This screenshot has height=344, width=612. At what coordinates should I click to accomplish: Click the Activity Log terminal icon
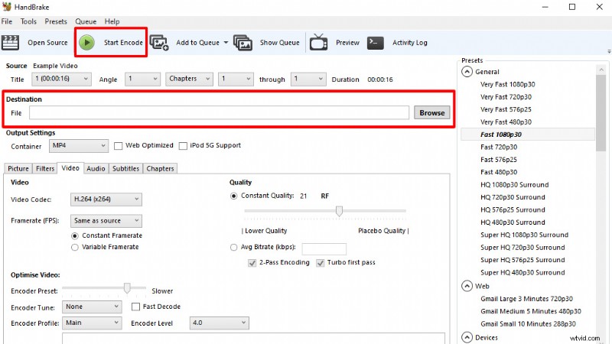(375, 43)
